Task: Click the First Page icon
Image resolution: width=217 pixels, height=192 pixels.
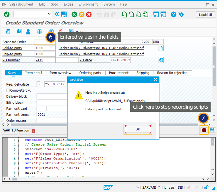Action: coord(124,14)
